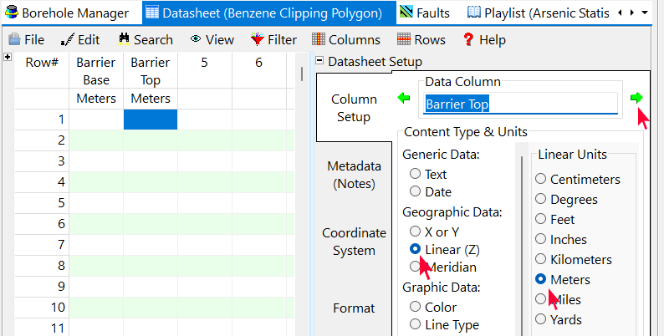This screenshot has height=336, width=664.
Task: Click the Data Column name field
Action: (520, 104)
